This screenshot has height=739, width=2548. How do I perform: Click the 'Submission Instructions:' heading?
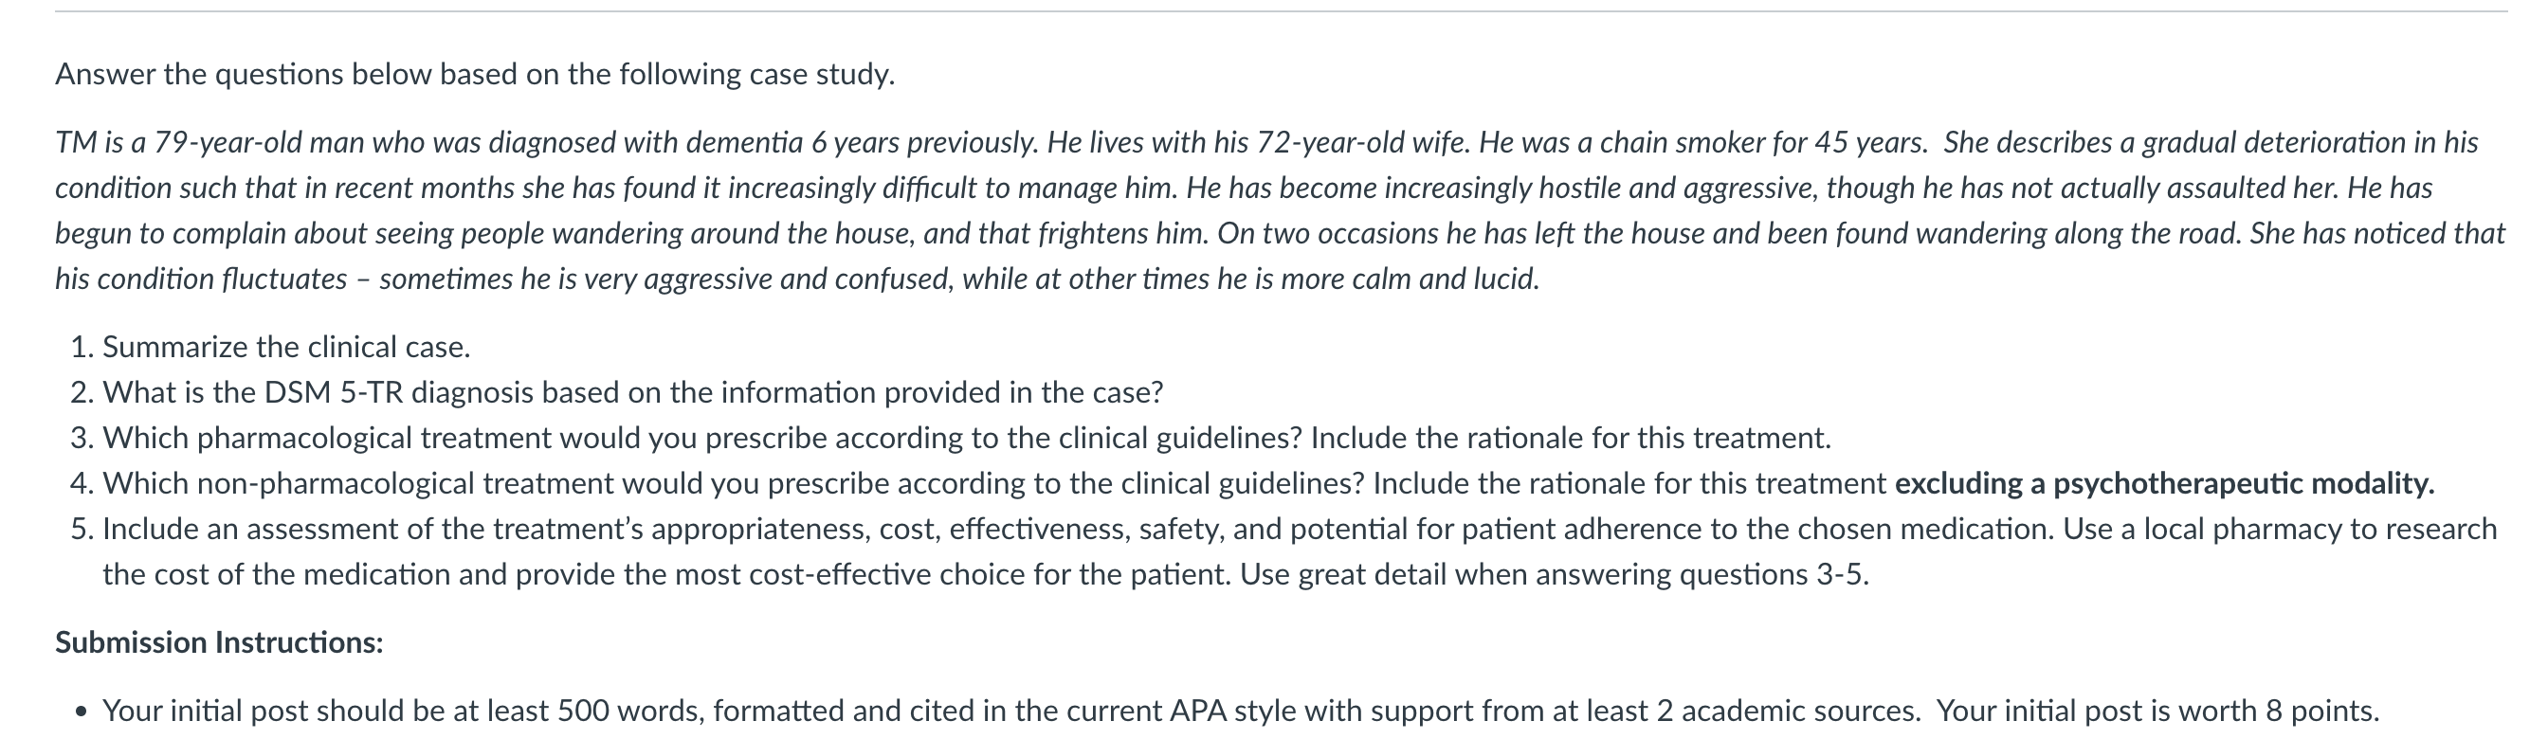point(219,642)
